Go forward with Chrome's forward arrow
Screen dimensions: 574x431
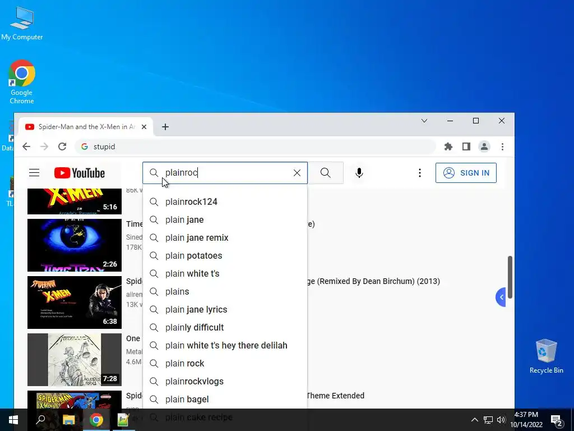pyautogui.click(x=44, y=146)
